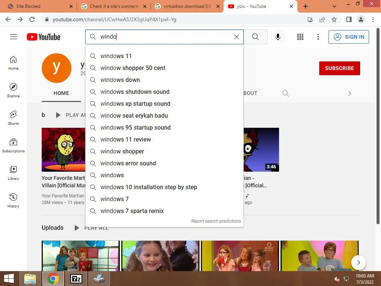This screenshot has width=381, height=286.
Task: Click the page vertical scrollbar
Action: point(378,127)
